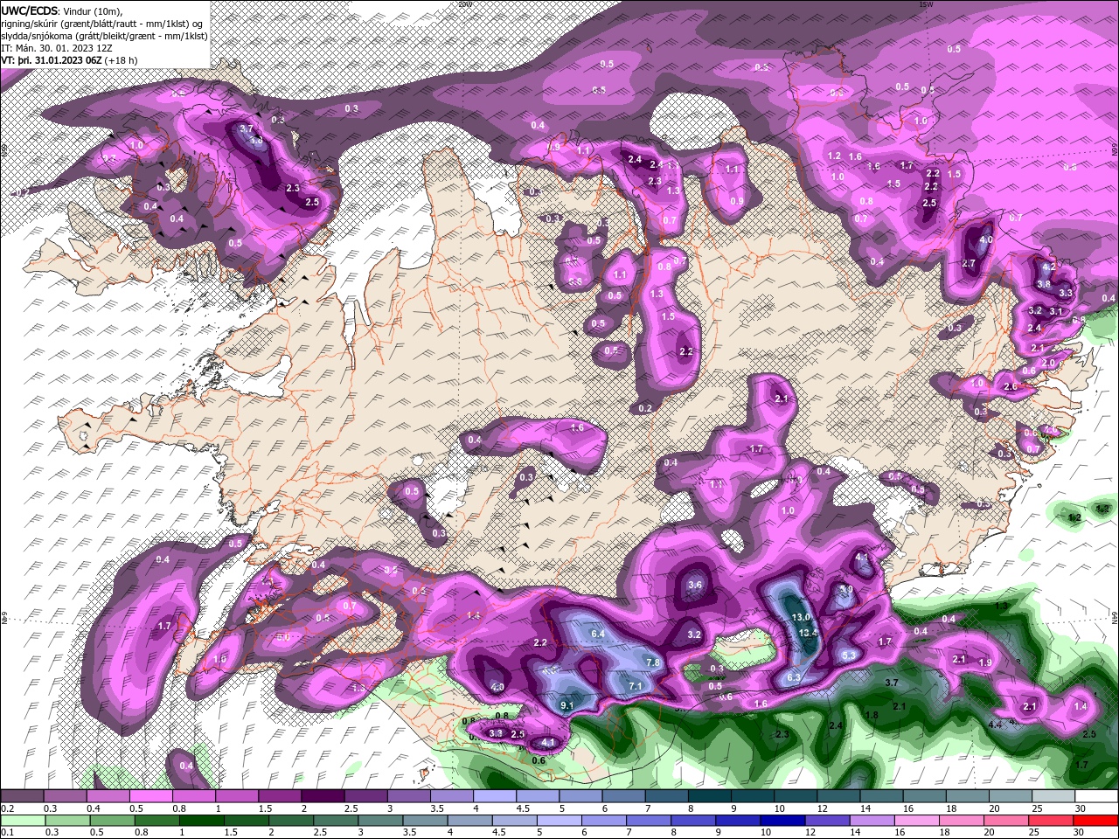The image size is (1119, 839).
Task: Click the 5.3 precipitation value on the map
Action: pyautogui.click(x=848, y=655)
